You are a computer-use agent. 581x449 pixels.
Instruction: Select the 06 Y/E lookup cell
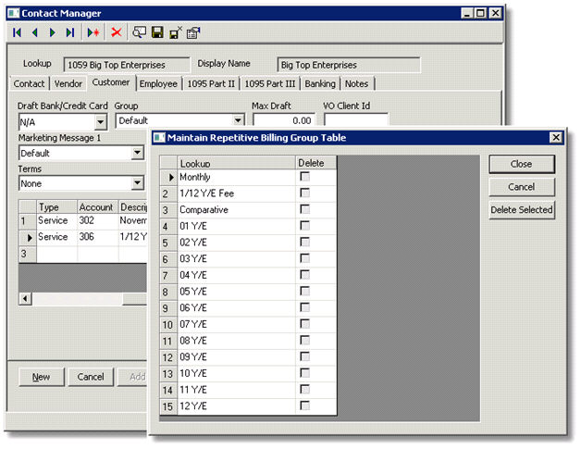237,307
